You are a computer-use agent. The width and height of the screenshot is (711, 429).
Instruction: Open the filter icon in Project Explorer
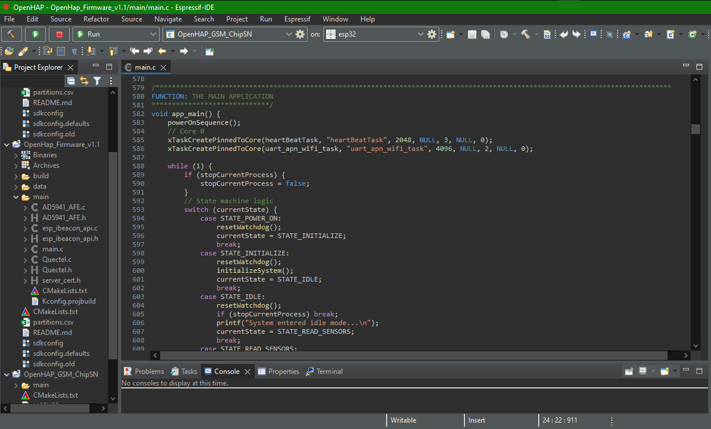coord(98,81)
